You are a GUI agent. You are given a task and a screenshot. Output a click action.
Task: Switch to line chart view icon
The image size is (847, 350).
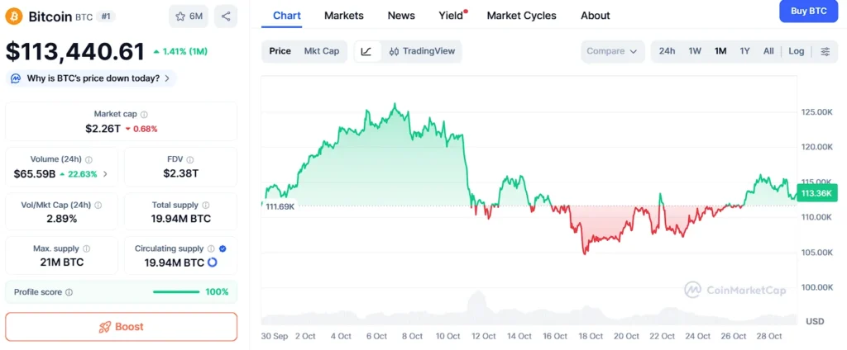(366, 51)
